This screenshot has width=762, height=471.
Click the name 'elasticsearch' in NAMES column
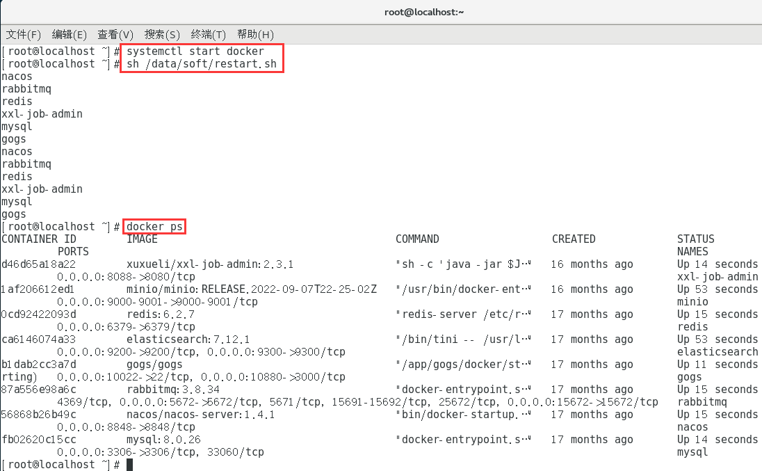click(x=718, y=352)
